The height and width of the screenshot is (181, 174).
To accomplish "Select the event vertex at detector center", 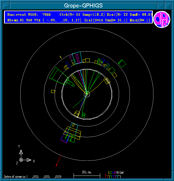I will pyautogui.click(x=87, y=94).
